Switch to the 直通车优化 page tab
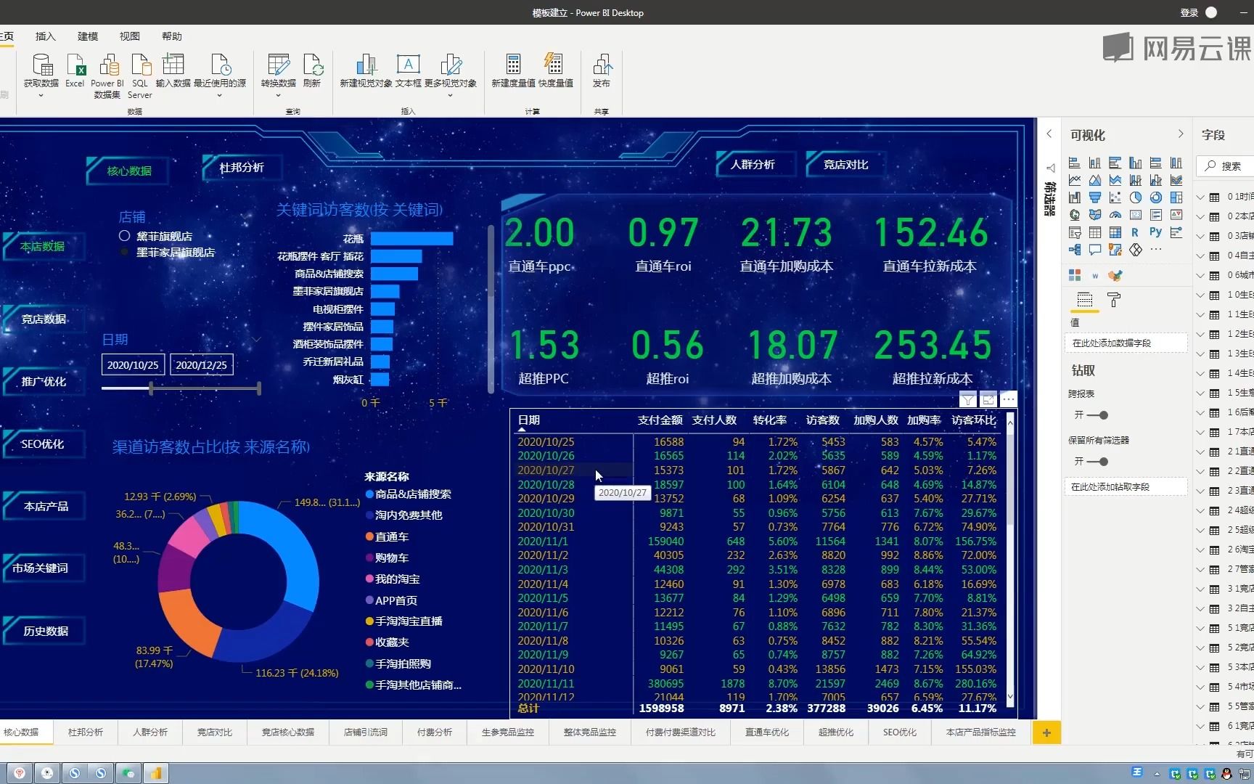Screen dimensions: 1254x784 tap(767, 732)
